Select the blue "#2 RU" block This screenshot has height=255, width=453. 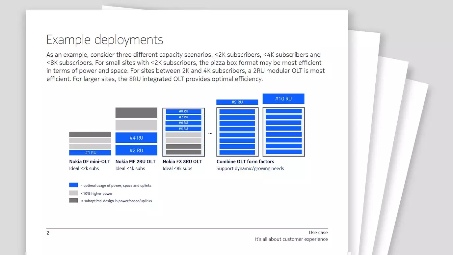(136, 150)
